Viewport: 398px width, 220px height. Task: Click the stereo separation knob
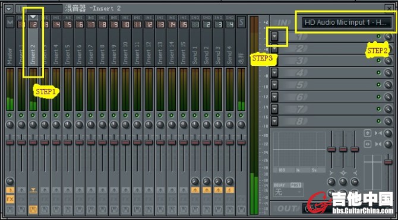coord(388,144)
